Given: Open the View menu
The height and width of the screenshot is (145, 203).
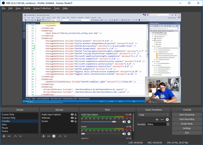Looking at the screenshot, I should [18, 8].
